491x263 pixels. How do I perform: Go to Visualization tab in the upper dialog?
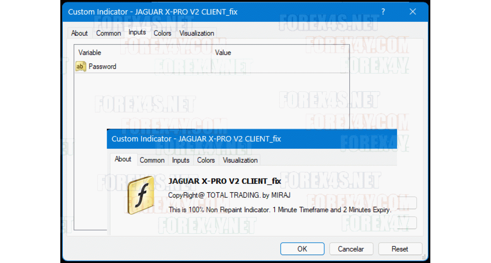pyautogui.click(x=196, y=33)
